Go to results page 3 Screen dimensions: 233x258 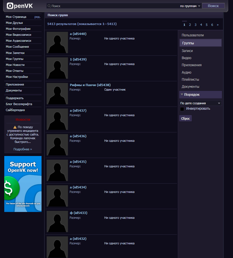195,25
